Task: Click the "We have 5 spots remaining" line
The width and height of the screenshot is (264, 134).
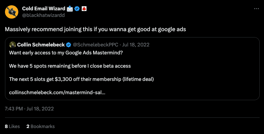Action: (x=70, y=66)
